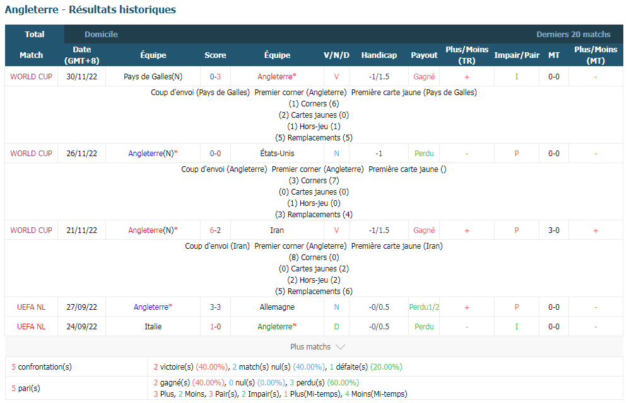The width and height of the screenshot is (629, 403).
Task: Click the Plus/Moins (TR) column header
Action: click(467, 55)
